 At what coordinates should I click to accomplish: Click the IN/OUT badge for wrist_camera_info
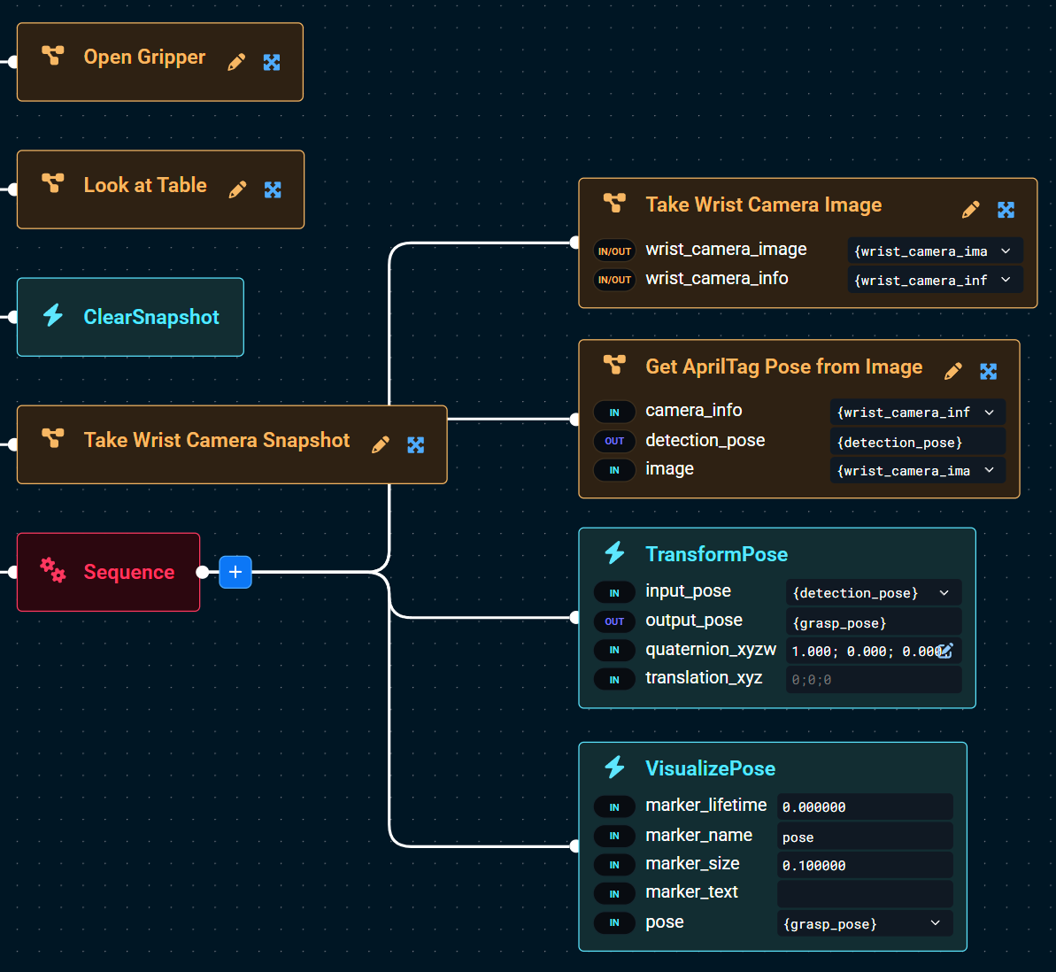coord(614,280)
